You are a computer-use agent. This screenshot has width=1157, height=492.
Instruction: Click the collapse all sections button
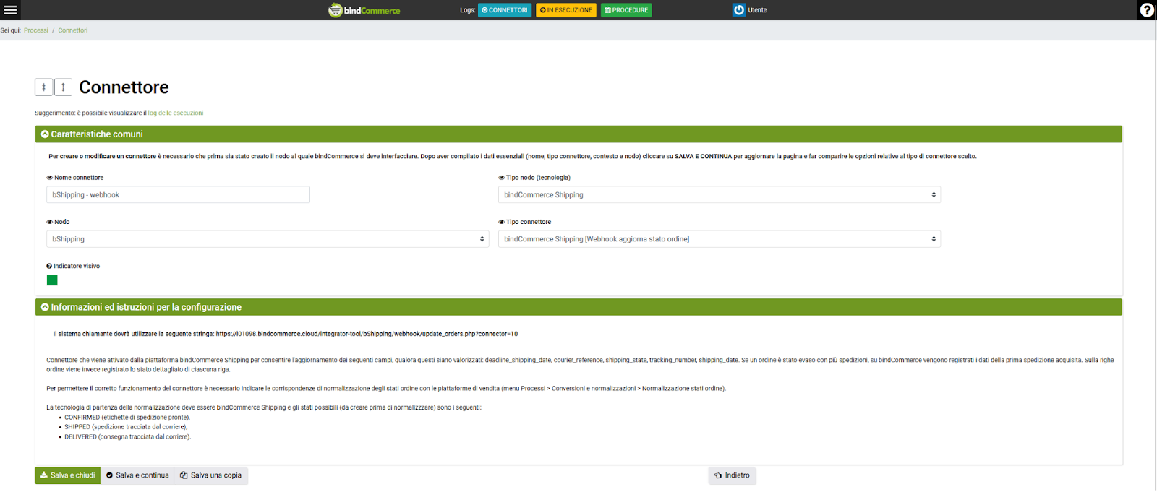pyautogui.click(x=43, y=87)
